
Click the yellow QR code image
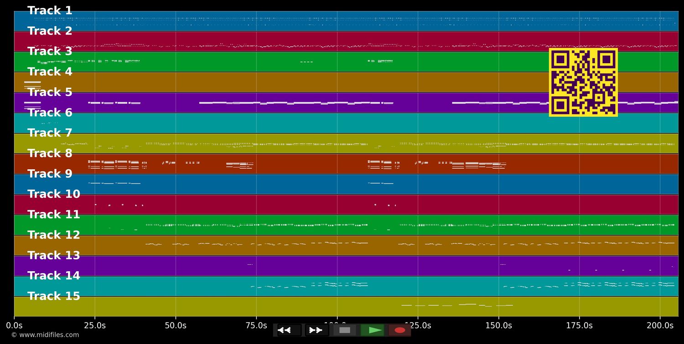click(x=583, y=82)
